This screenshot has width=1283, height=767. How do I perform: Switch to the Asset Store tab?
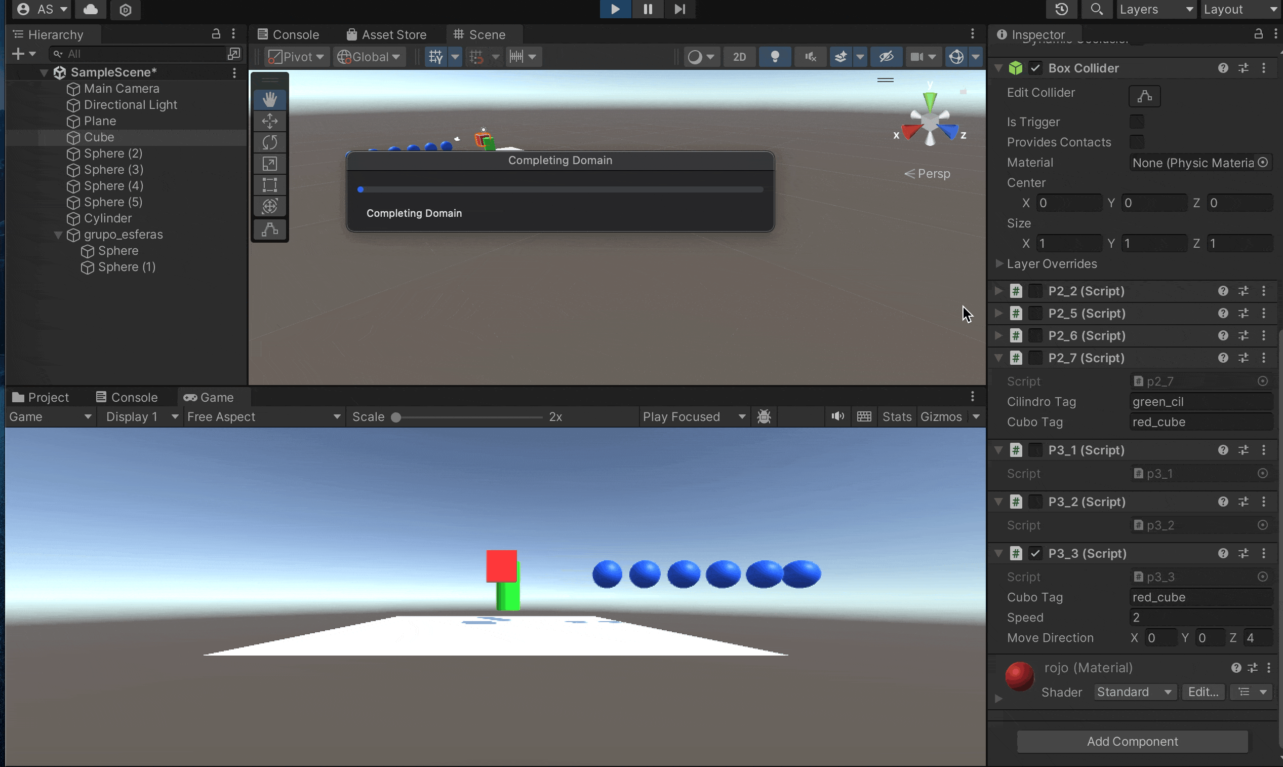pos(387,34)
